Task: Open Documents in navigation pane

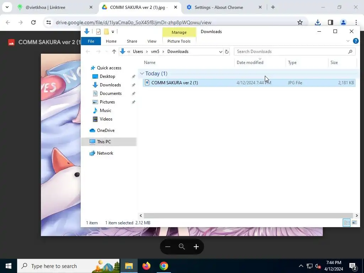Action: coord(111,93)
